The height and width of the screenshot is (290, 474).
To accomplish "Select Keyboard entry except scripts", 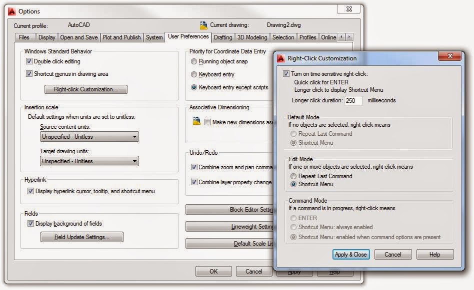I will coord(194,87).
